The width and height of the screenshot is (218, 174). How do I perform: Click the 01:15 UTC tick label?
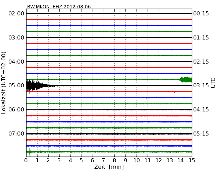(x=201, y=37)
